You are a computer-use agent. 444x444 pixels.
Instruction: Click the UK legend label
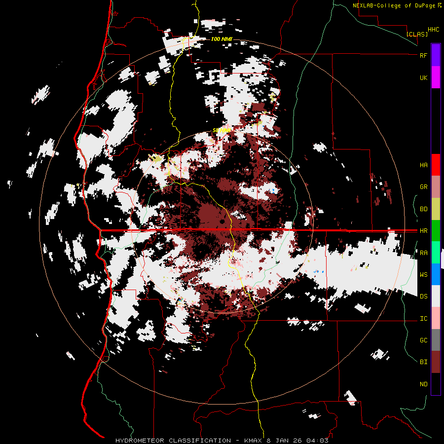(x=423, y=78)
